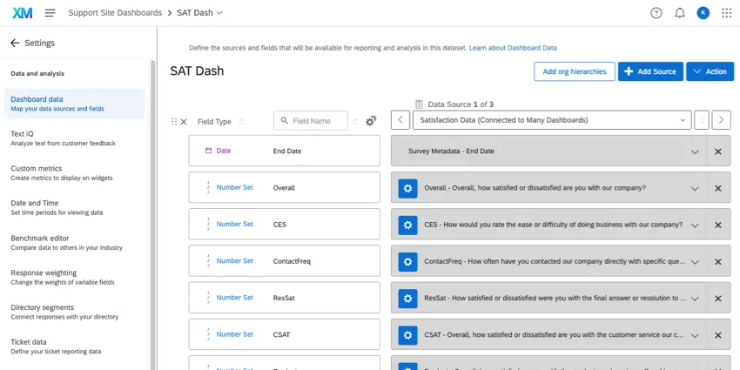Expand the SAT Dash breadcrumb dropdown
The height and width of the screenshot is (370, 740).
(x=219, y=13)
